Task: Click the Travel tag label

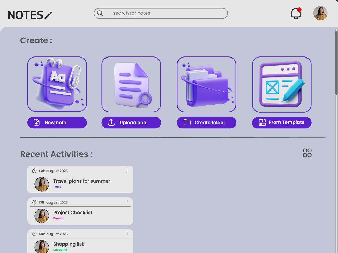Action: pos(58,187)
